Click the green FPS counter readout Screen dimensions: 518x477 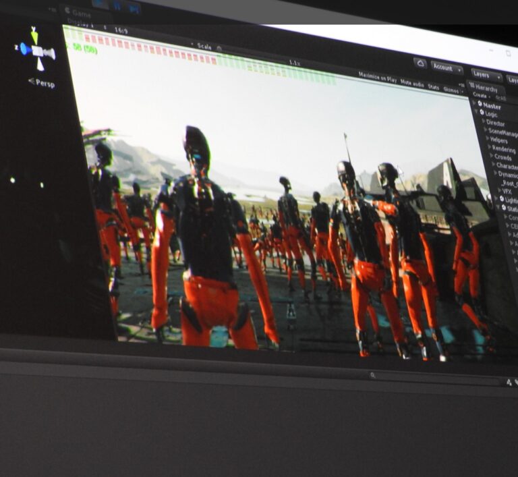(x=82, y=49)
